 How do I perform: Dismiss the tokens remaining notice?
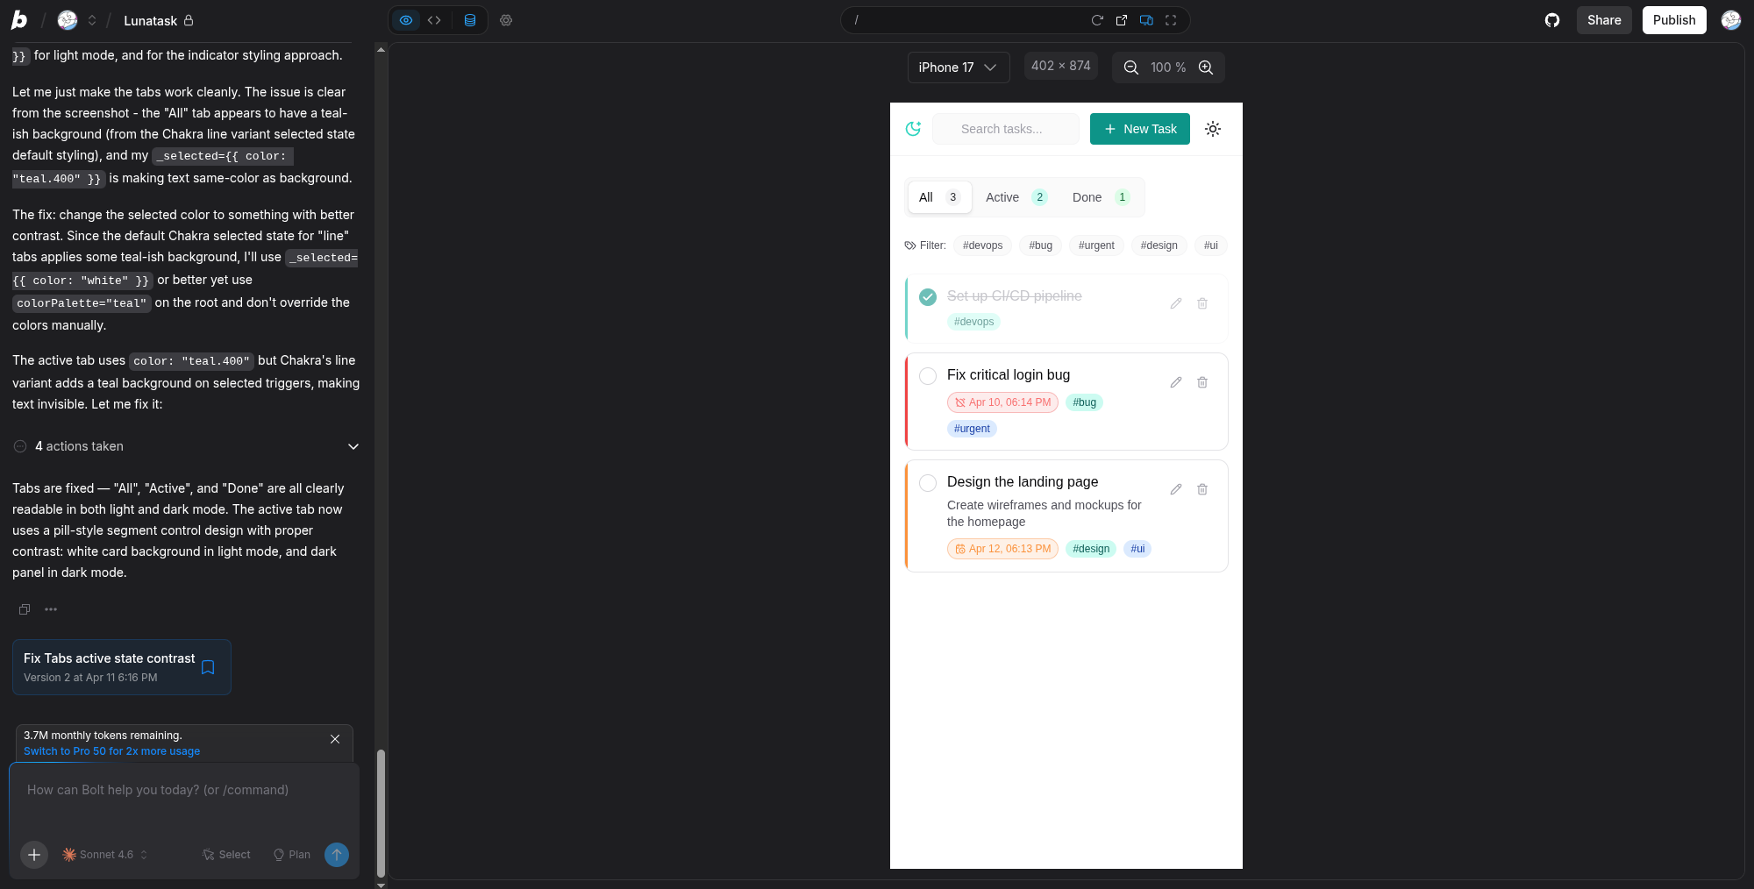(x=335, y=739)
